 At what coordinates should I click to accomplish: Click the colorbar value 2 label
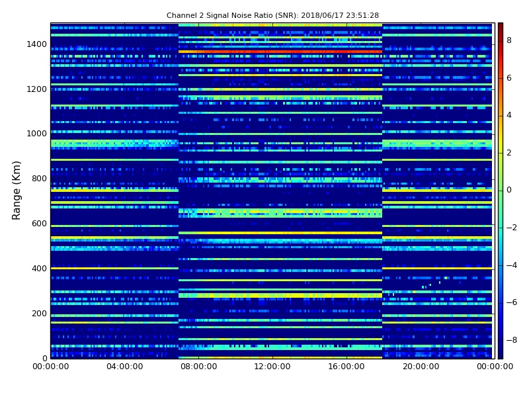tap(509, 153)
